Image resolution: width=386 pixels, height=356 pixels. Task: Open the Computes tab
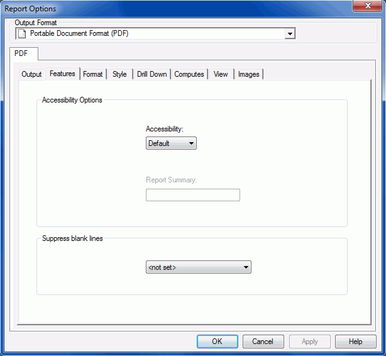(189, 74)
